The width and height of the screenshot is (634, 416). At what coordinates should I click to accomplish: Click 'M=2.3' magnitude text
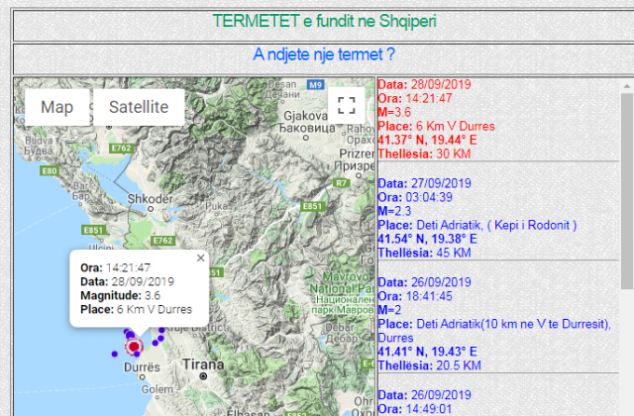coord(394,211)
